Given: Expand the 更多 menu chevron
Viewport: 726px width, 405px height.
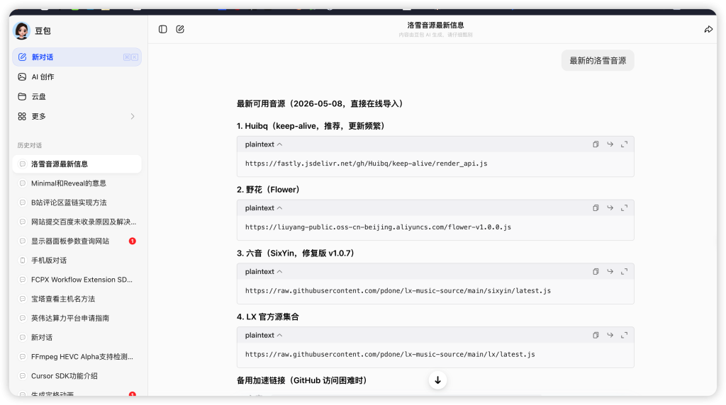Looking at the screenshot, I should point(133,116).
